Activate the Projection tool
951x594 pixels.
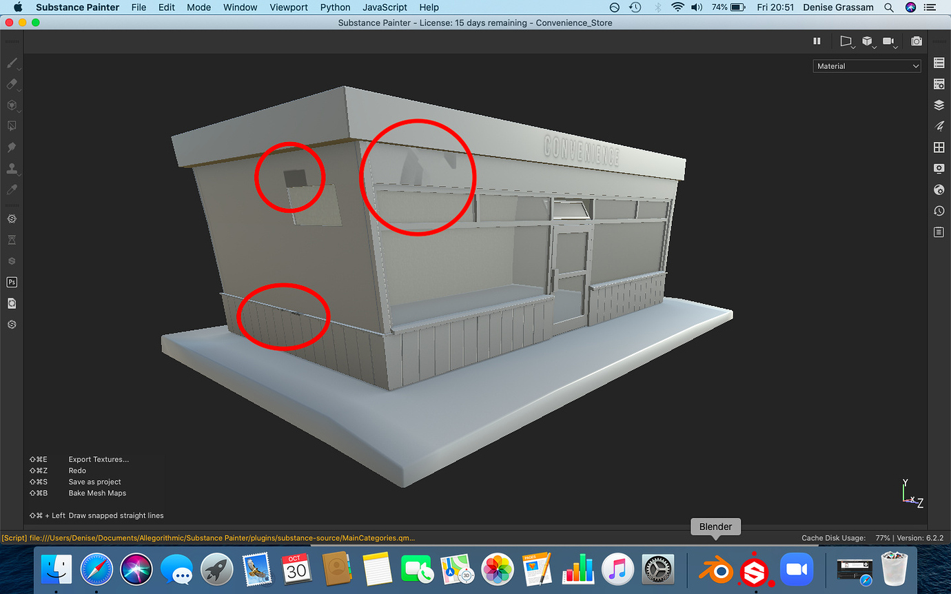tap(12, 105)
